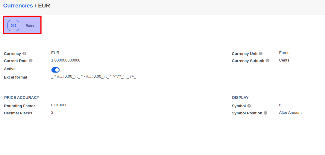Viewport: 325px width, 155px height.
Task: Click the Currency field showing EUR
Action: [55, 53]
